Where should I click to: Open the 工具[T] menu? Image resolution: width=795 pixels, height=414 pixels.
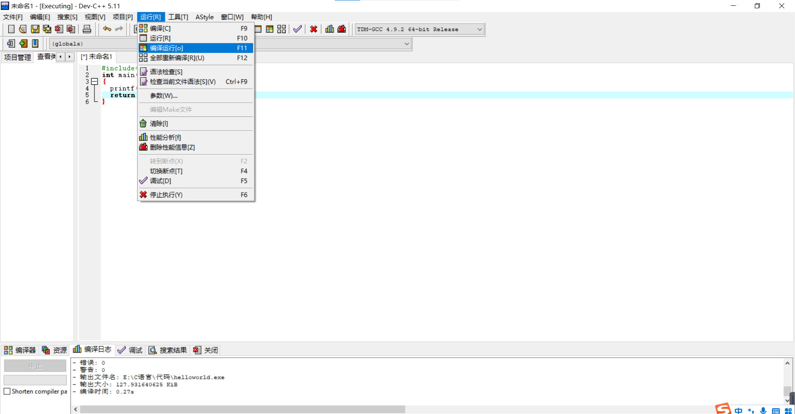[178, 17]
